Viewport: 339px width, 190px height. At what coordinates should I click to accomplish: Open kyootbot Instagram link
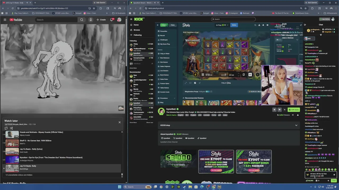[166, 138]
